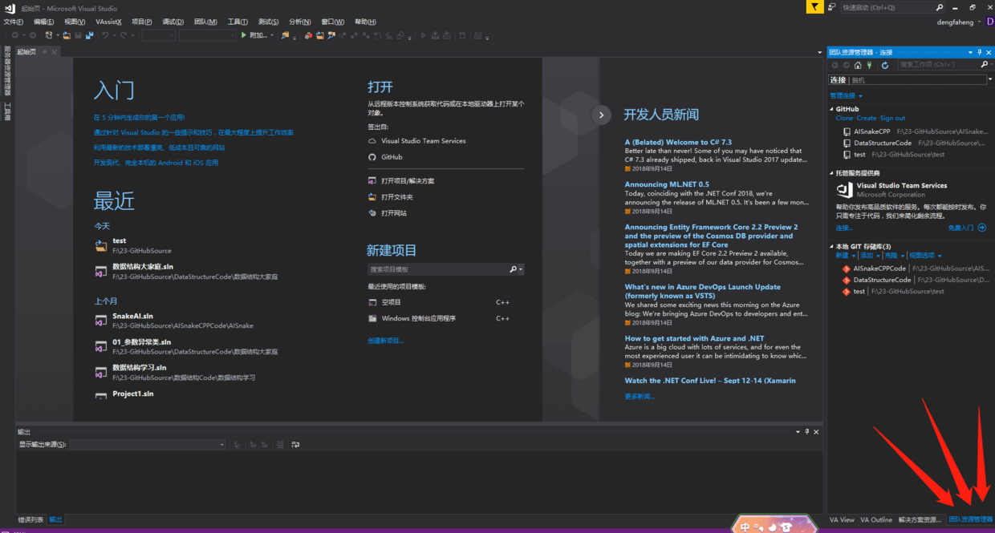This screenshot has width=995, height=533.
Task: Open the solution platform dropdown in toolbar
Action: pyautogui.click(x=232, y=35)
